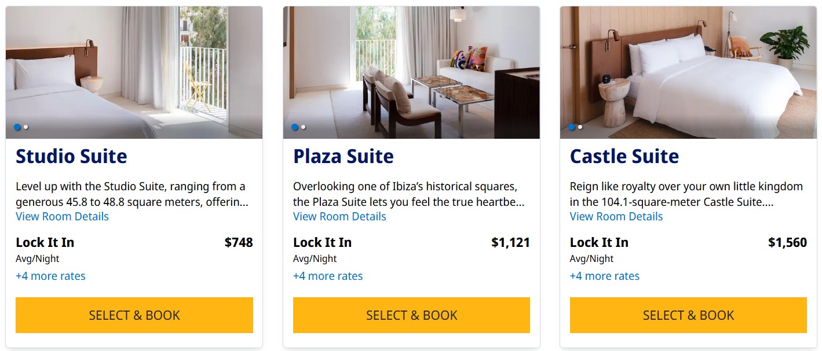Viewport: 822px width, 351px height.
Task: Book the Plaza Suite with Select & Book
Action: click(411, 315)
